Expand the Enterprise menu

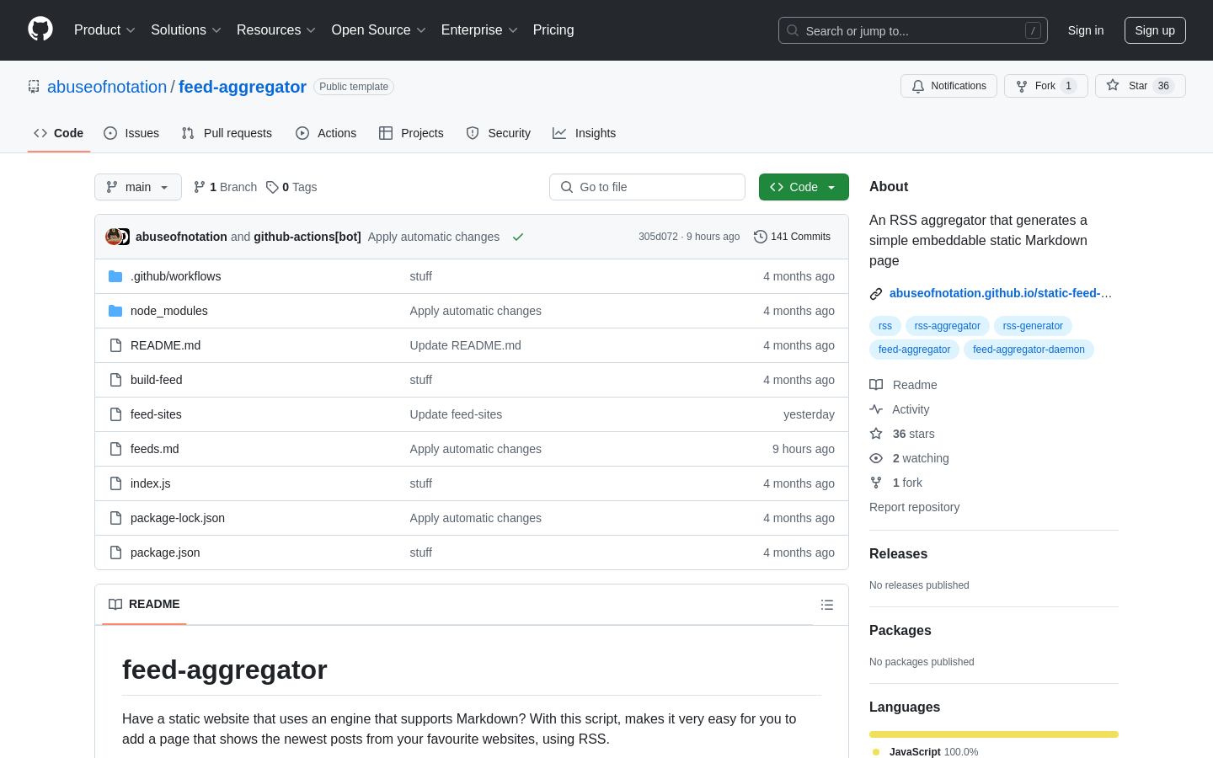(479, 30)
